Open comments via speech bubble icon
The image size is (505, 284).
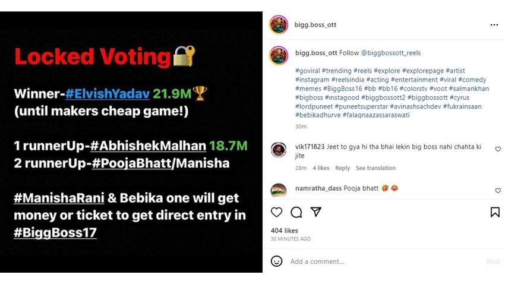tap(296, 212)
